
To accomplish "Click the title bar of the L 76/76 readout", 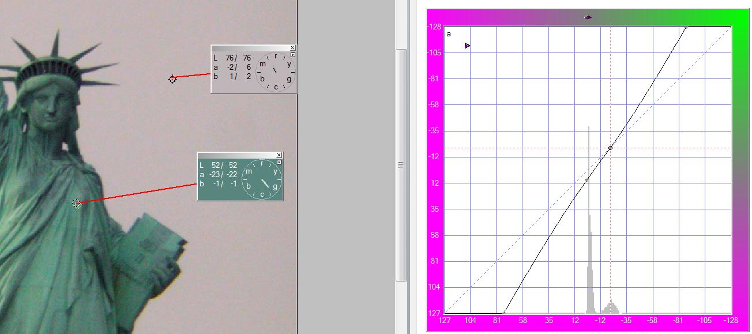I will click(x=251, y=48).
